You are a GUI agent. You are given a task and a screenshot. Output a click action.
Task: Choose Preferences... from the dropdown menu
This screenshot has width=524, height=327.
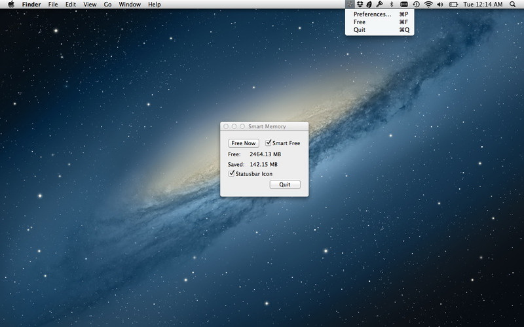pos(372,14)
